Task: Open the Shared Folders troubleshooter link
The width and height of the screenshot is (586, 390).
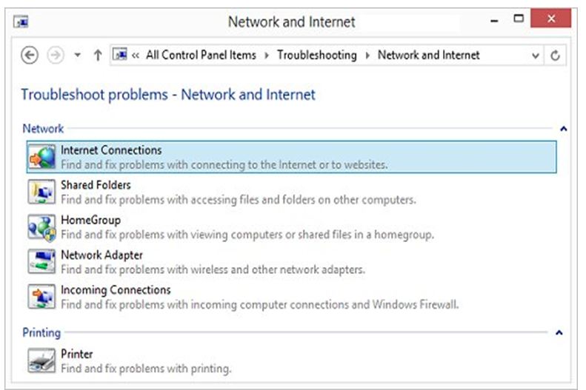Action: [x=96, y=185]
